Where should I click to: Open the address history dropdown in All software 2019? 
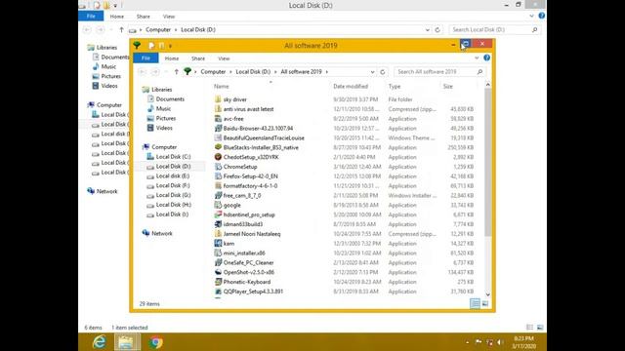[372, 72]
